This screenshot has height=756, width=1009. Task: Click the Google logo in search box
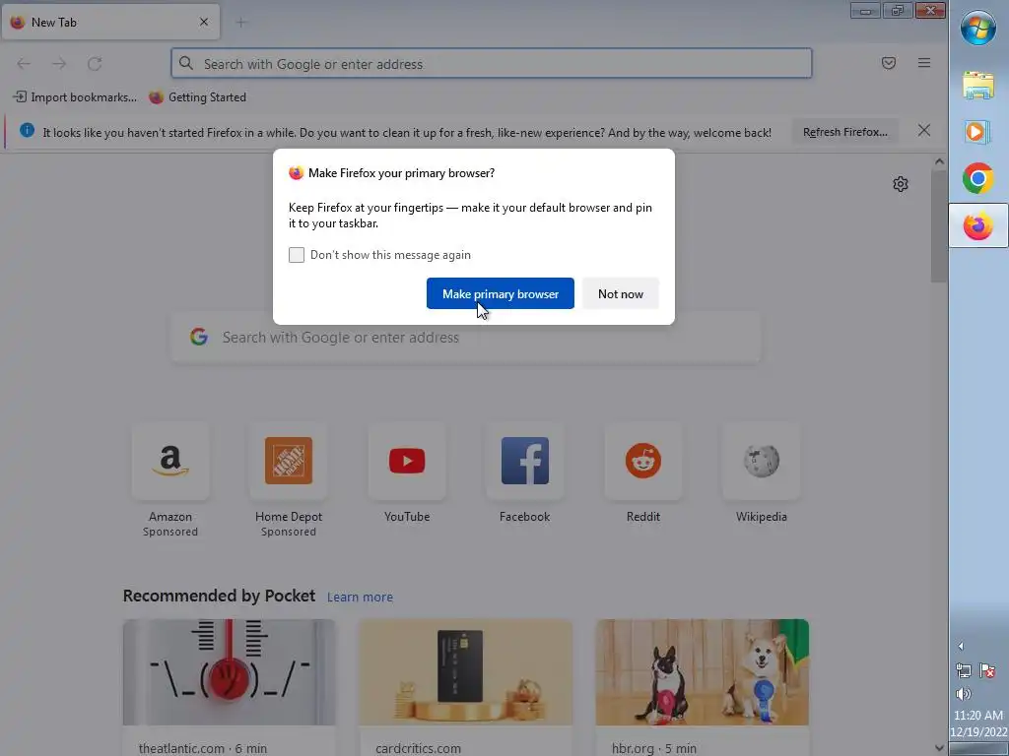click(199, 337)
